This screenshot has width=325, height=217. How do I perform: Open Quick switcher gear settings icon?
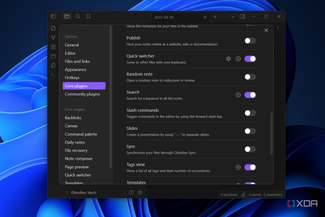pos(229,59)
